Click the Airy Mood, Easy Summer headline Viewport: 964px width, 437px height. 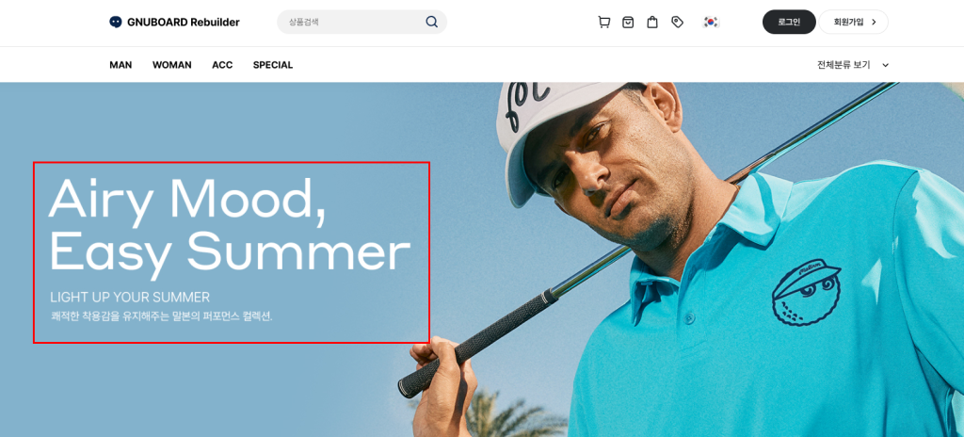[229, 225]
